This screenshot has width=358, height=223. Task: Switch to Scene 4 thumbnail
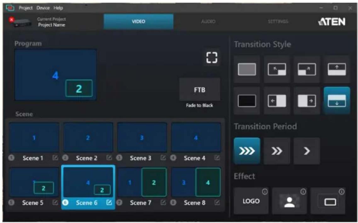pos(196,137)
